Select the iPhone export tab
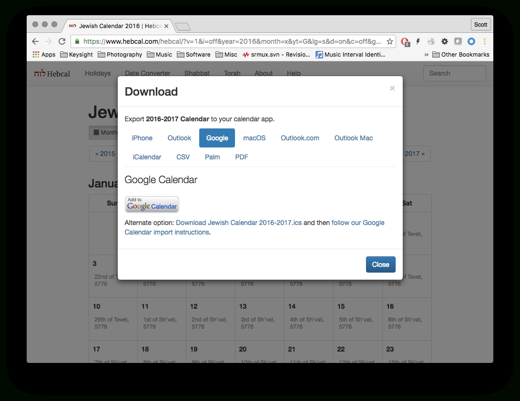The image size is (520, 401). pyautogui.click(x=142, y=138)
